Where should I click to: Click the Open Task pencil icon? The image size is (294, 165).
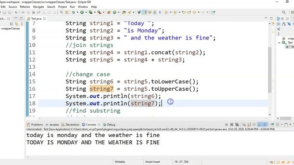click(x=130, y=12)
